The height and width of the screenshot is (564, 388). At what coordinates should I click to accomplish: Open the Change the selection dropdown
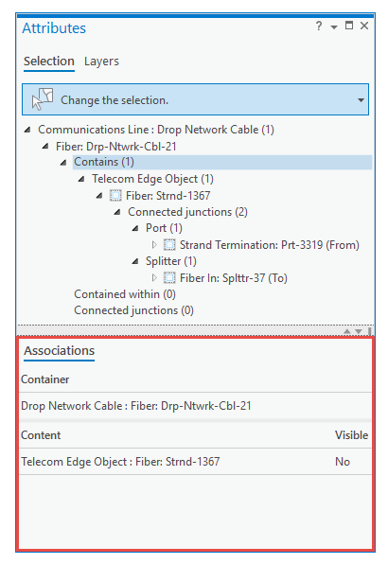[x=361, y=100]
